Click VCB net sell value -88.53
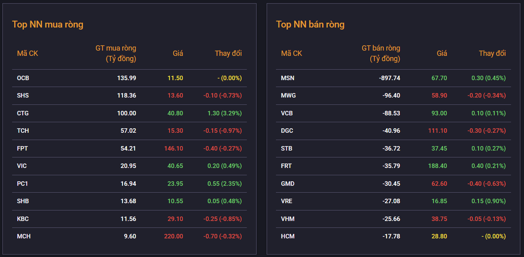Viewport: 524px width, 257px height. (x=391, y=113)
